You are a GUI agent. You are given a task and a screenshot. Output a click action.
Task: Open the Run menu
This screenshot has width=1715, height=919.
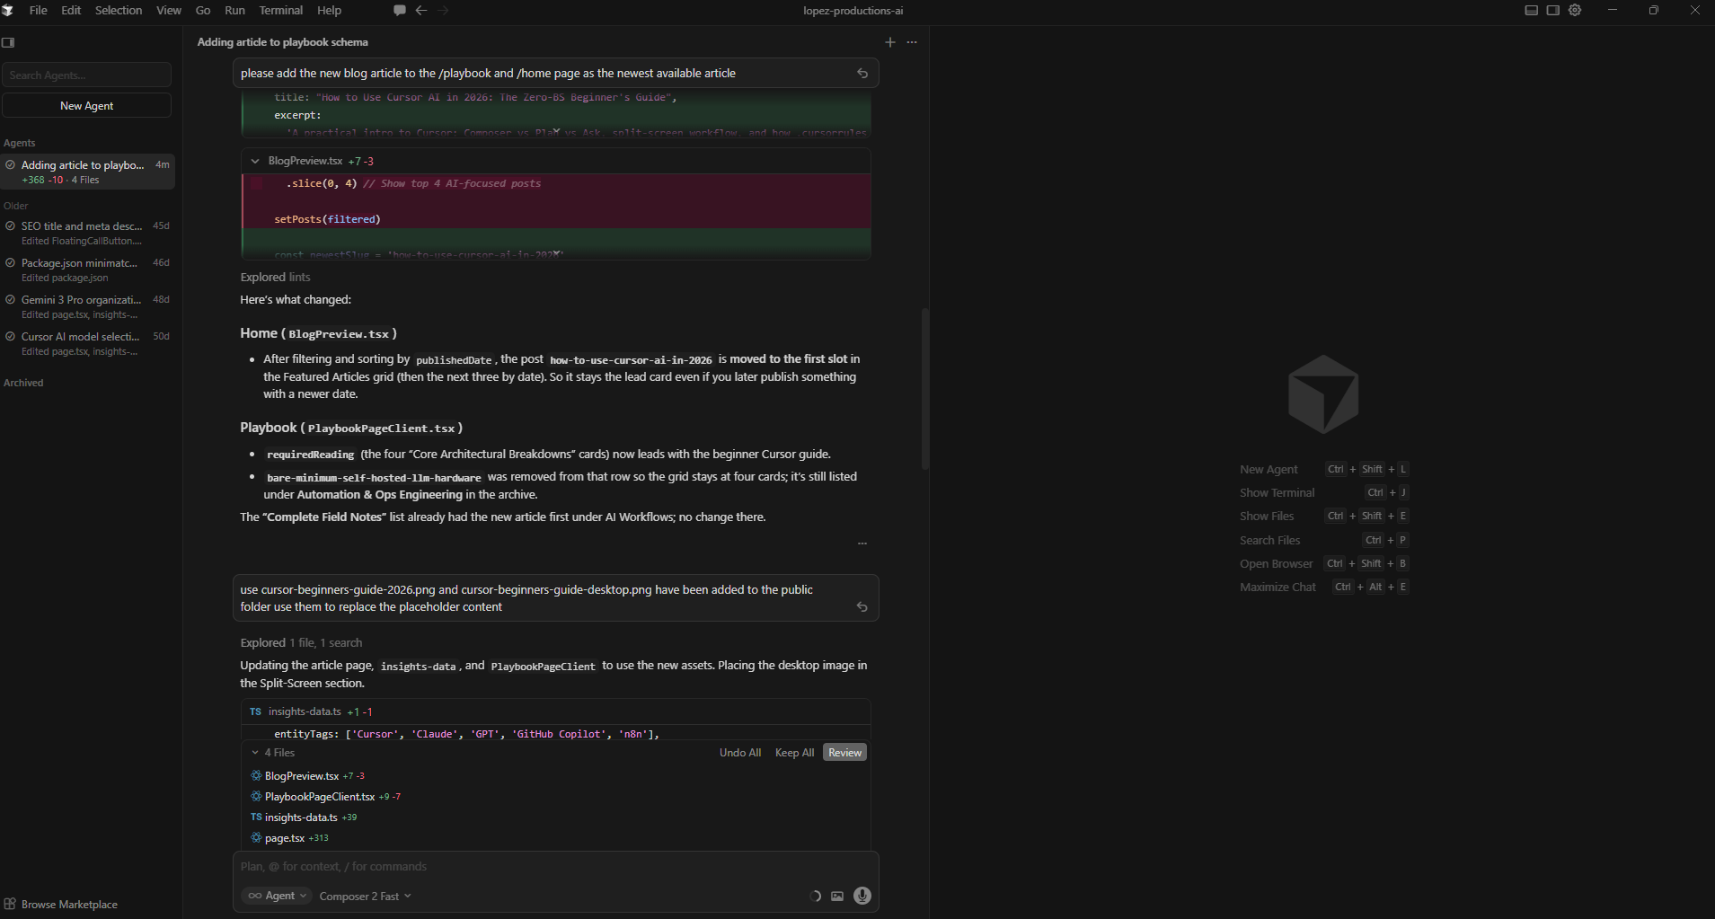234,11
